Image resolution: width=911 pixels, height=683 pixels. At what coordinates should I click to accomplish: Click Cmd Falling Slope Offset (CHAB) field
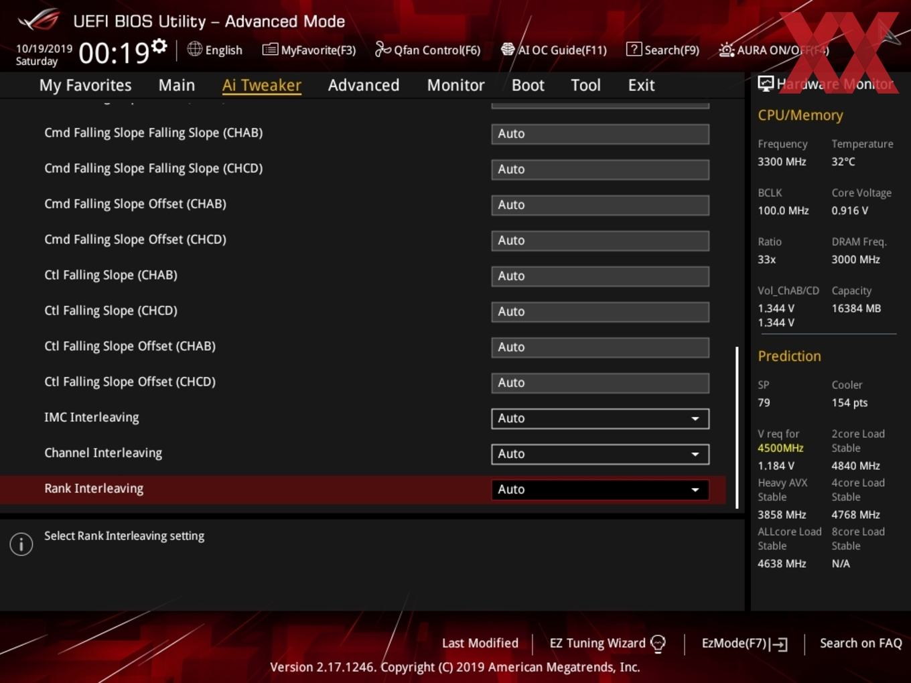coord(600,205)
